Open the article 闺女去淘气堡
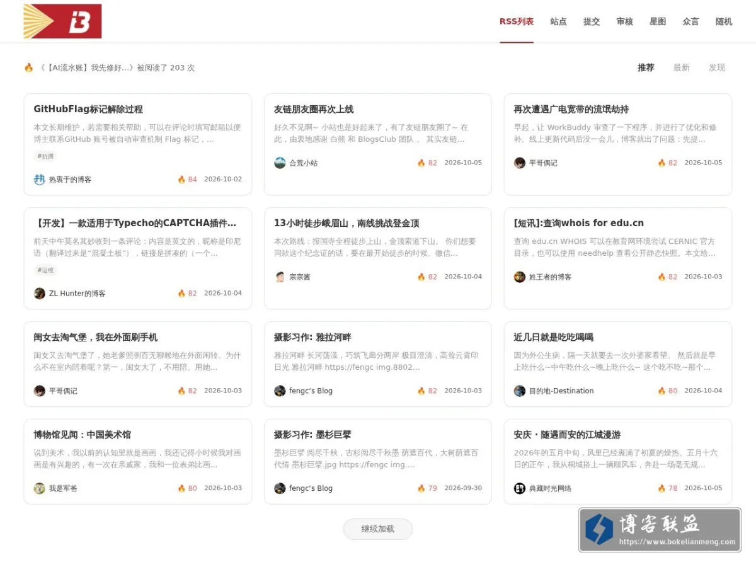This screenshot has height=567, width=756. (96, 337)
